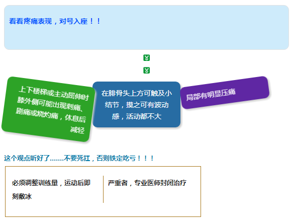The width and height of the screenshot is (291, 220).
Task: Click the lower green double-chevron down arrow
Action: (x=146, y=70)
